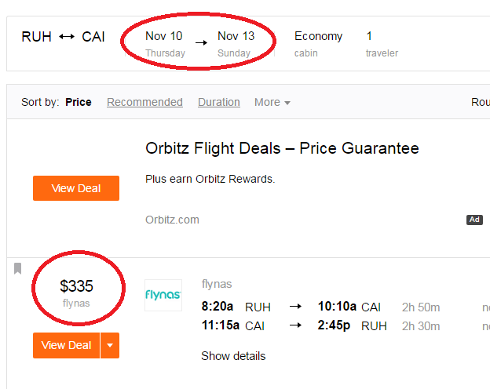490x389 pixels.
Task: Bookmark the $335 flynas flight
Action: pos(17,269)
